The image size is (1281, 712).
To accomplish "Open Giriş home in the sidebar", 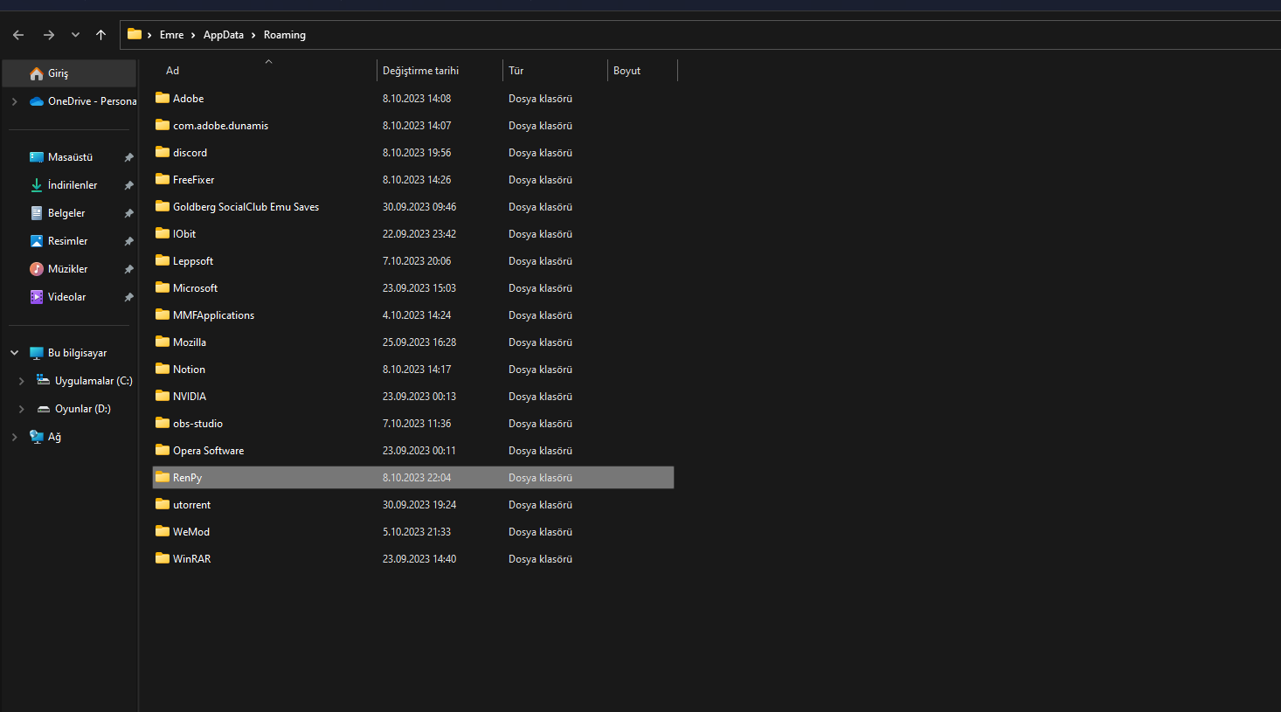I will click(69, 73).
